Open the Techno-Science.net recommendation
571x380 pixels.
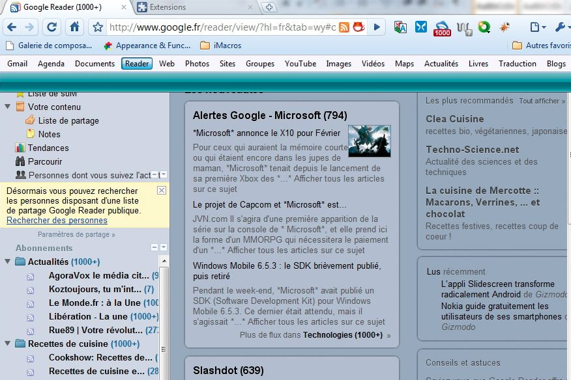[473, 150]
